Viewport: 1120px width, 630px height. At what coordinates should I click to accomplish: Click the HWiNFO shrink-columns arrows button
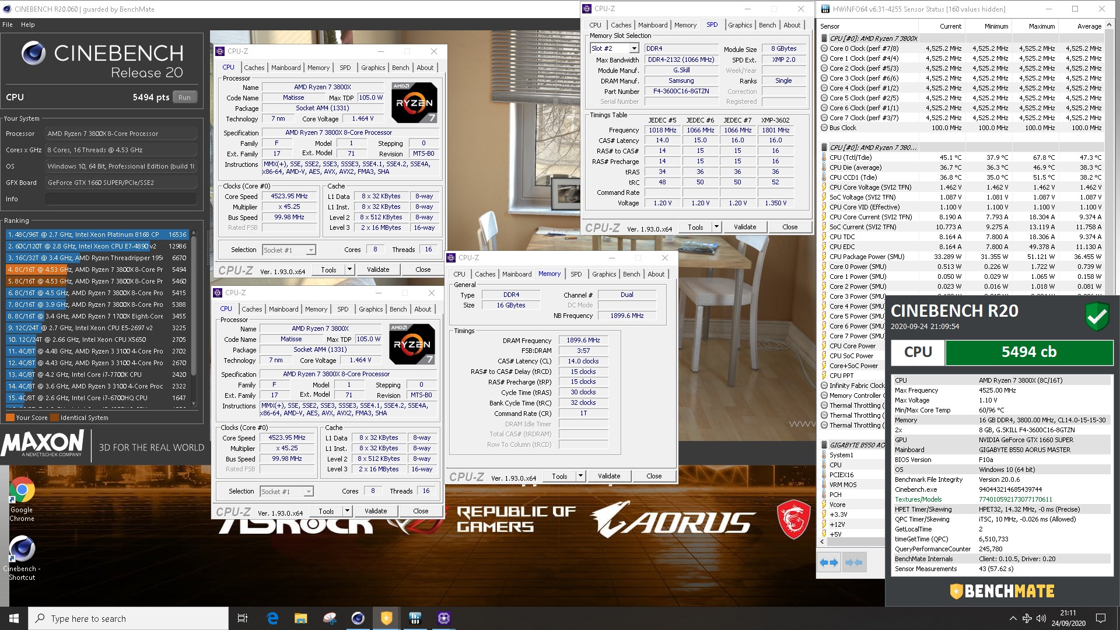click(x=854, y=562)
